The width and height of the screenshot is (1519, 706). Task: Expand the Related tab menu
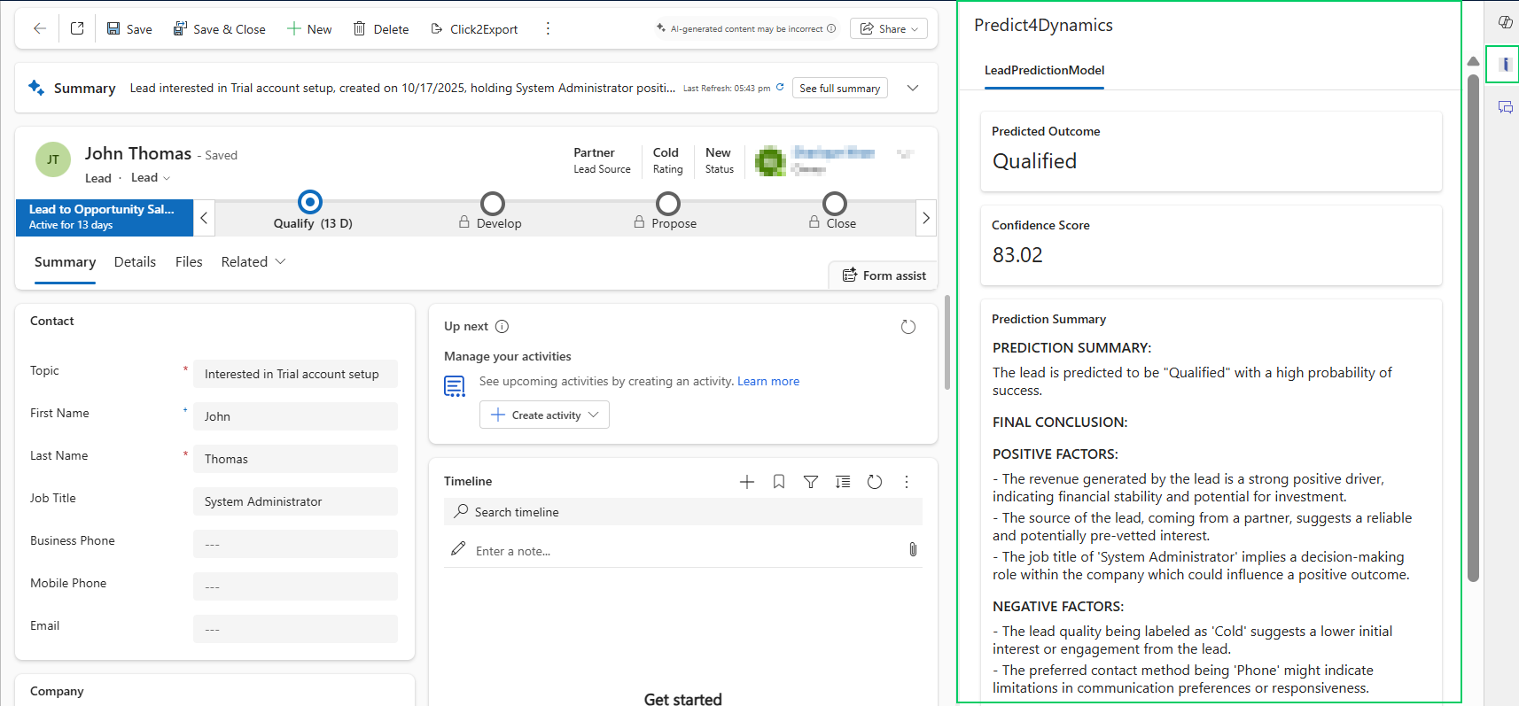253,262
